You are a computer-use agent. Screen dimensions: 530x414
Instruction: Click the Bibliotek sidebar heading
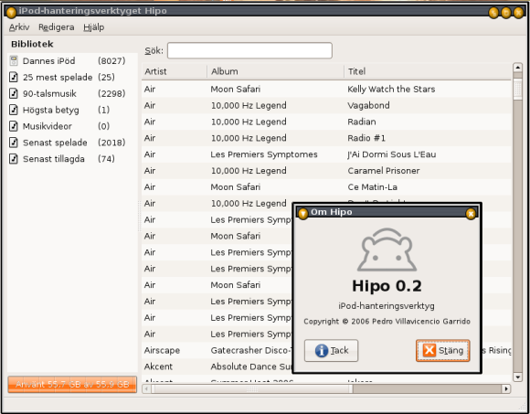pyautogui.click(x=32, y=44)
